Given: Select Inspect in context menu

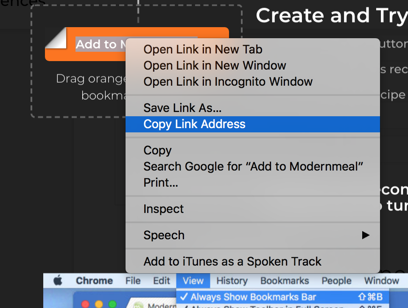Looking at the screenshot, I should [253, 209].
